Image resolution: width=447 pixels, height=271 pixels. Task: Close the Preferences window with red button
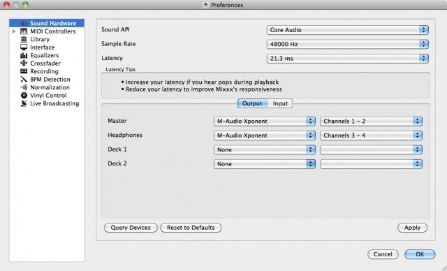(x=6, y=5)
